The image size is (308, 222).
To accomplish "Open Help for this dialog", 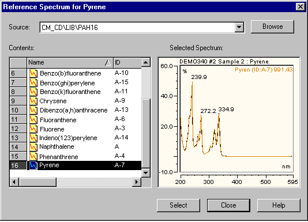I will coord(279,205).
